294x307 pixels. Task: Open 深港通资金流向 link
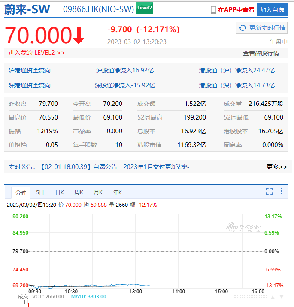click(30, 86)
